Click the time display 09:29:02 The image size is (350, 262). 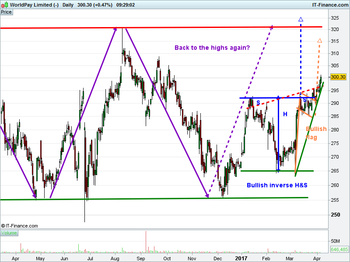[x=126, y=5]
